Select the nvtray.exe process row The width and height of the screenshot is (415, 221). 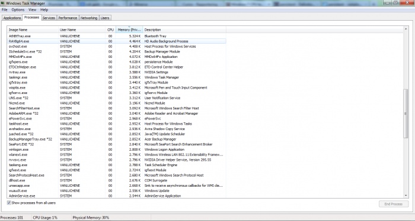click(117, 72)
